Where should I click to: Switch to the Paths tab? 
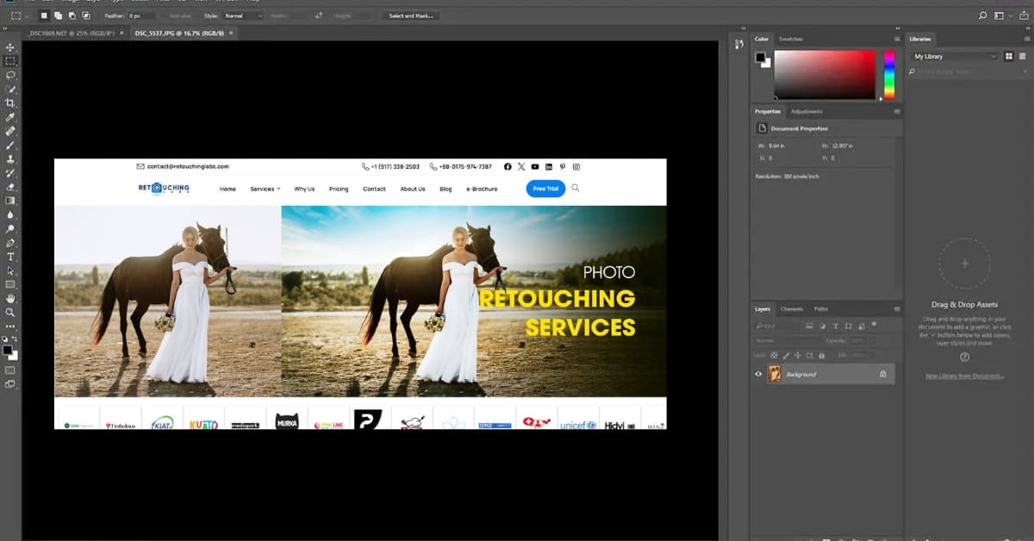point(821,308)
